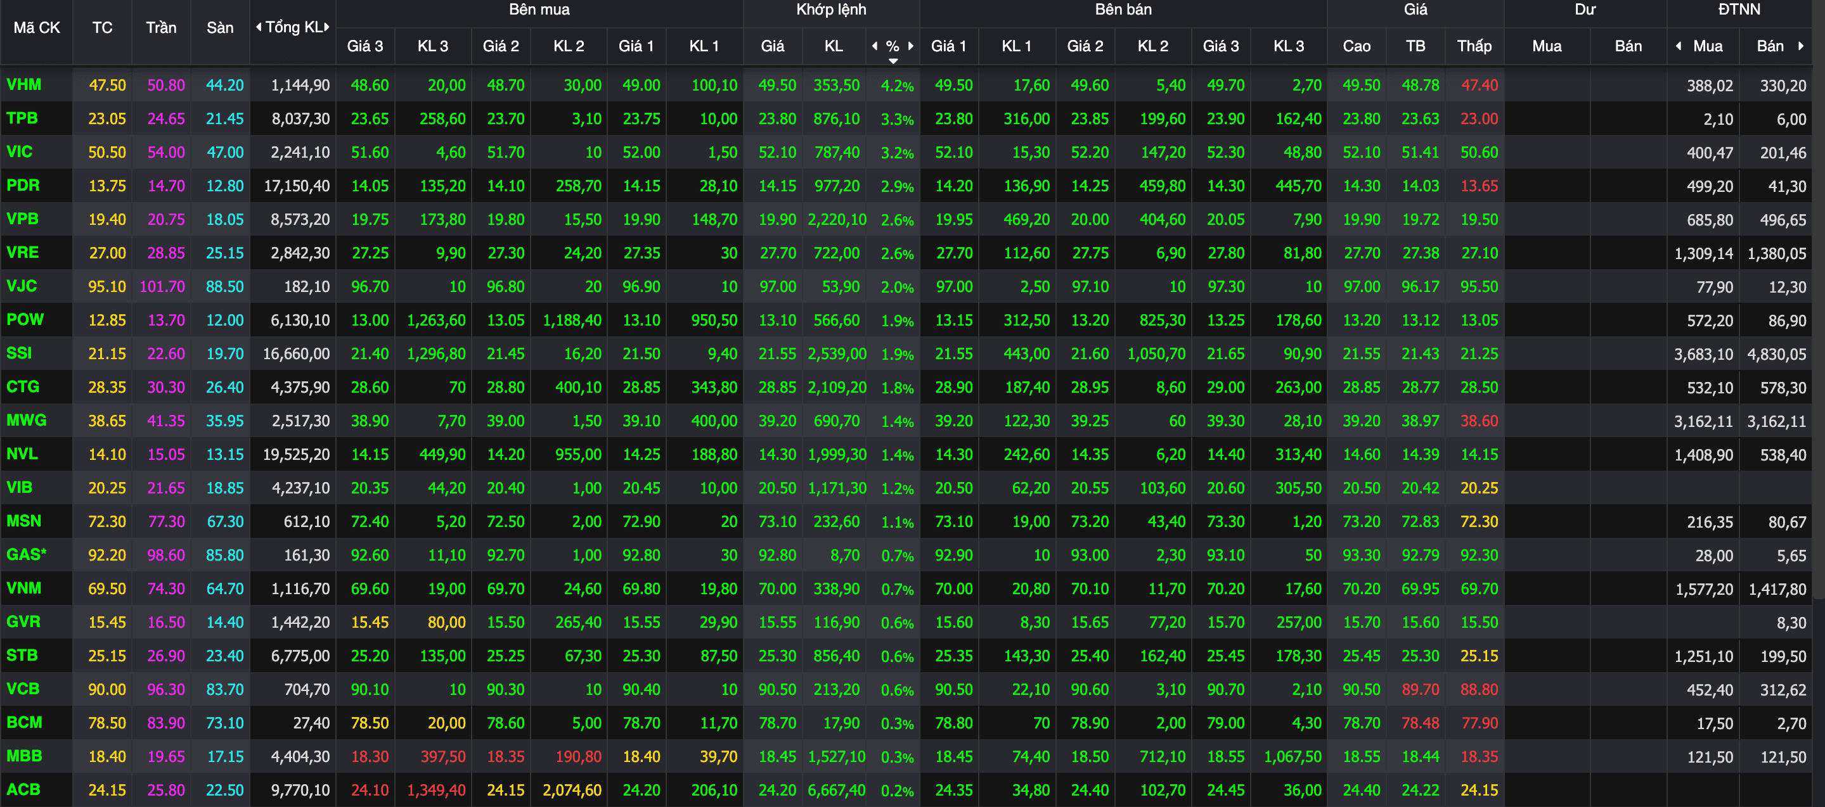Click Bên bán group header
The width and height of the screenshot is (1825, 807).
[1123, 10]
